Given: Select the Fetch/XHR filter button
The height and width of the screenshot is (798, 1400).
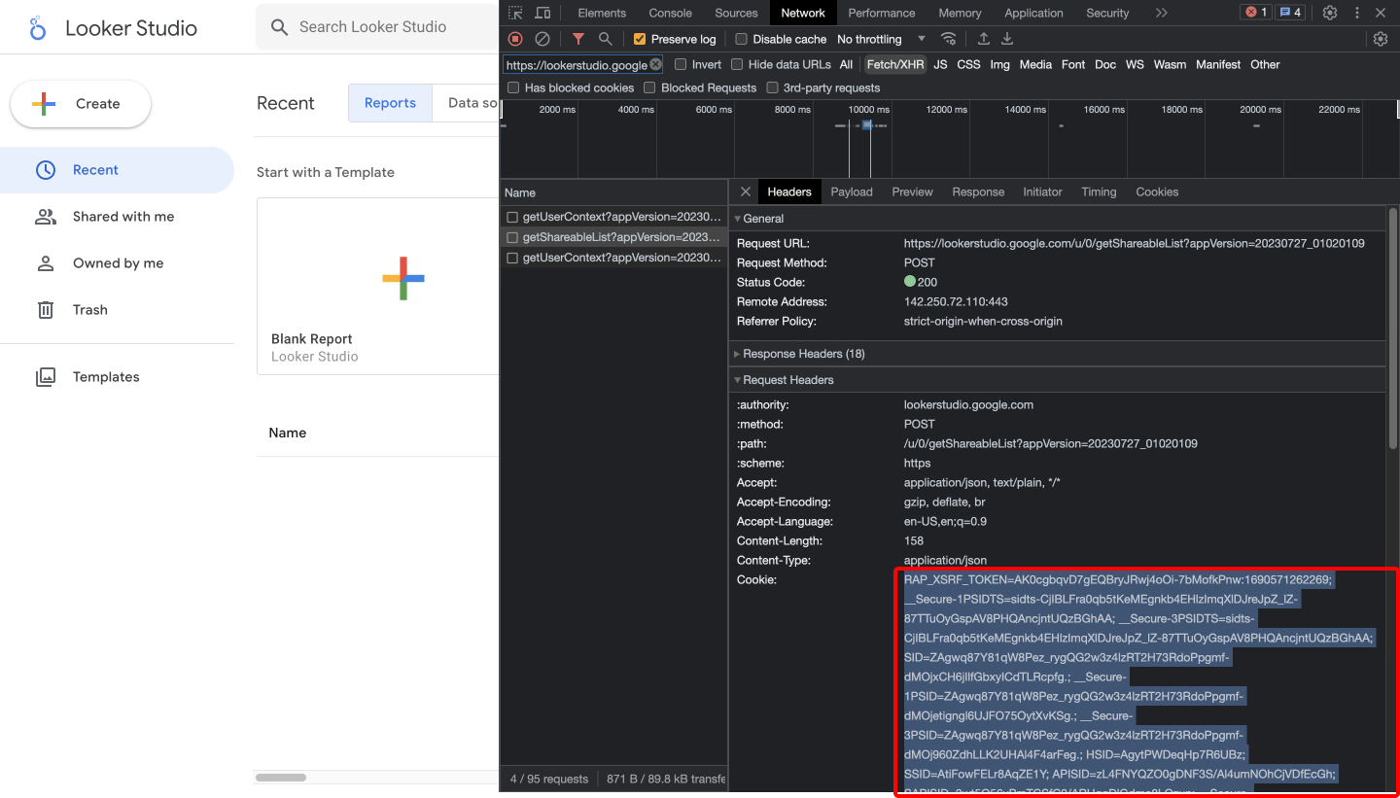Looking at the screenshot, I should tap(894, 64).
